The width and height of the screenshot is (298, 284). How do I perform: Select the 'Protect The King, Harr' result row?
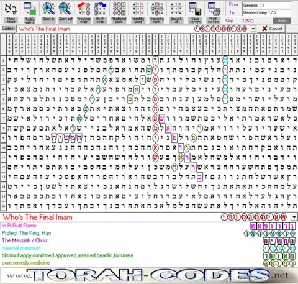click(148, 233)
